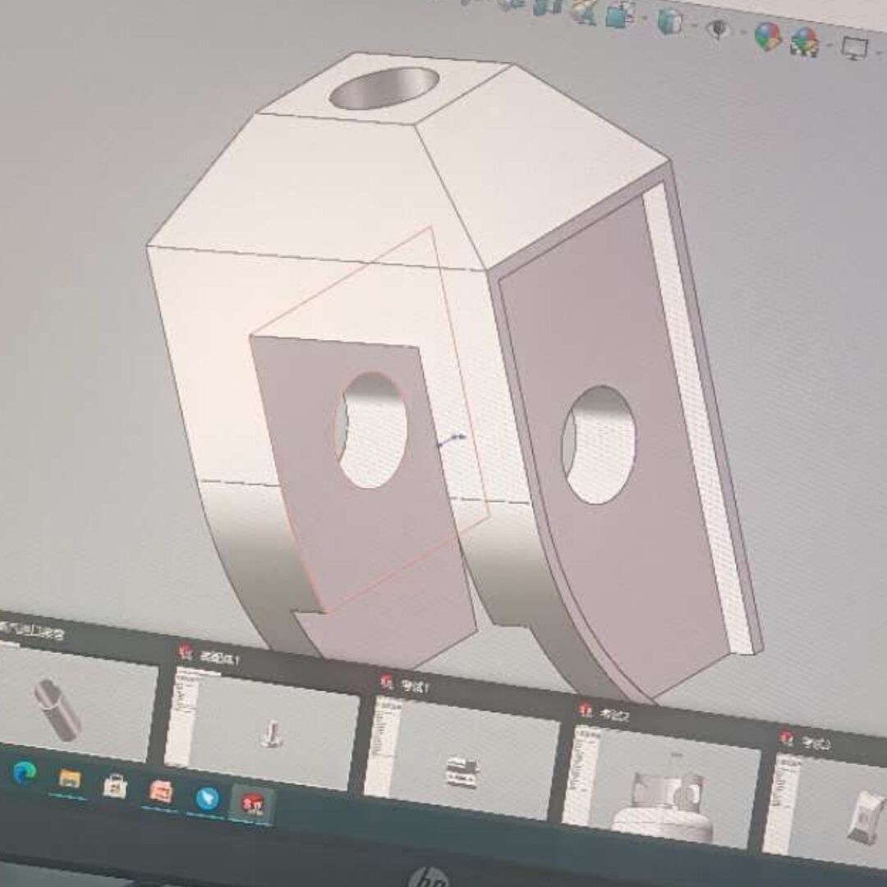The height and width of the screenshot is (887, 887).
Task: Open Microsoft Store from the taskbar
Action: tap(115, 786)
